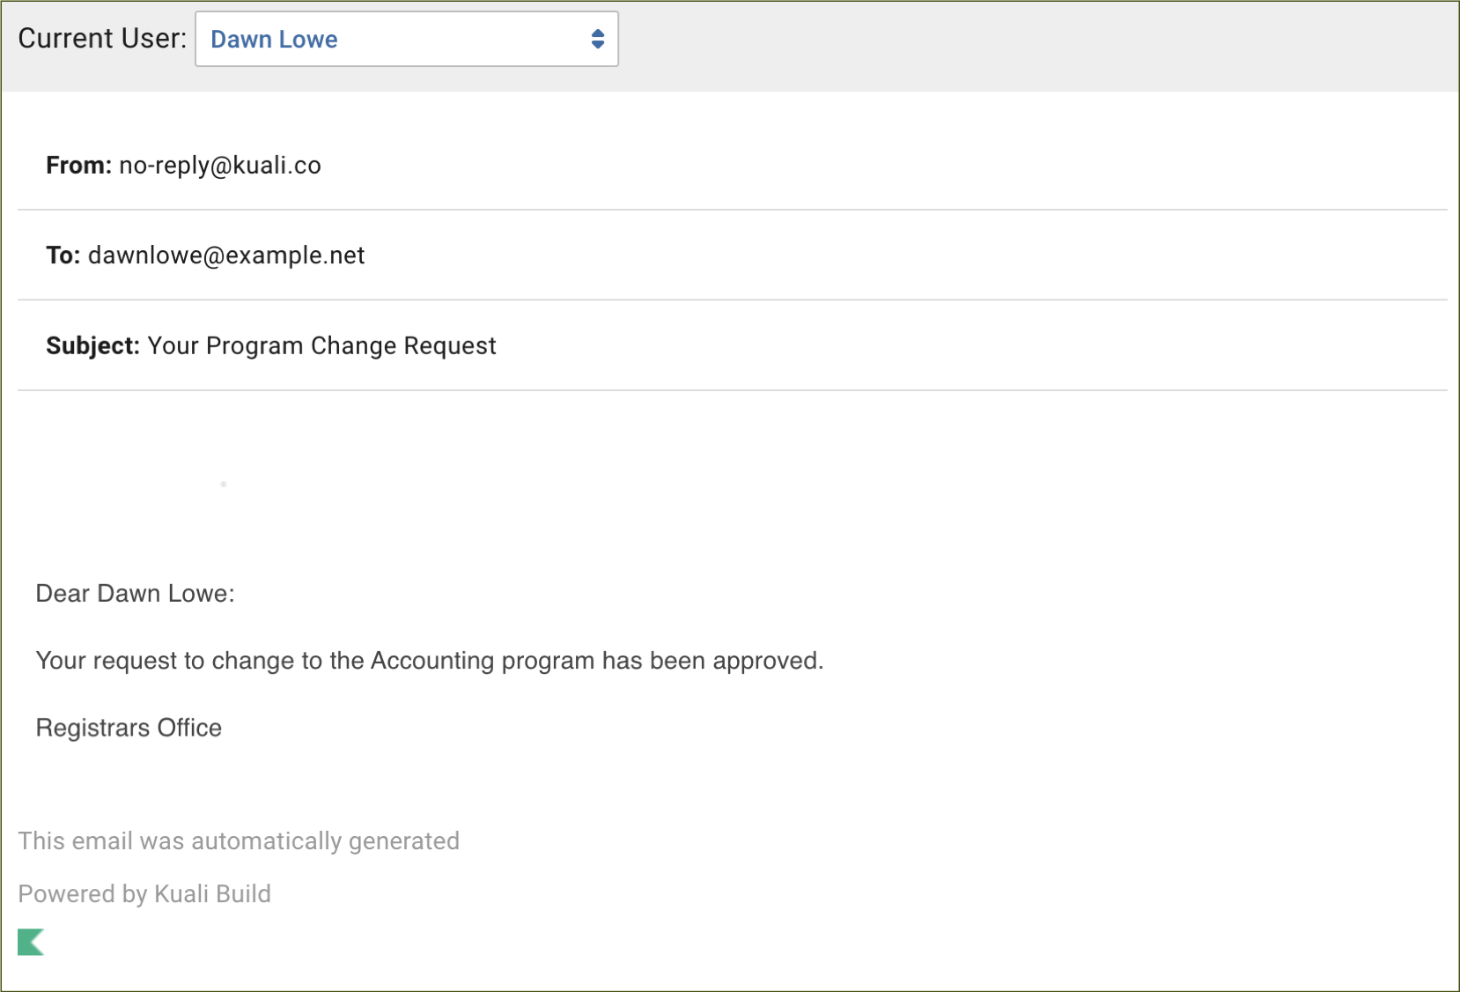Click the sort arrows inside the dropdown box
Image resolution: width=1460 pixels, height=992 pixels.
pos(598,39)
